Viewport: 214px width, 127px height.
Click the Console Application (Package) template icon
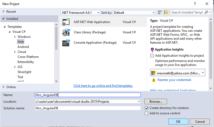click(x=66, y=43)
